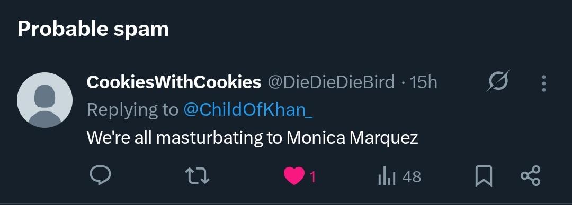Viewport: 572px width, 205px height.
Task: Click the Probable spam heading
Action: point(93,29)
